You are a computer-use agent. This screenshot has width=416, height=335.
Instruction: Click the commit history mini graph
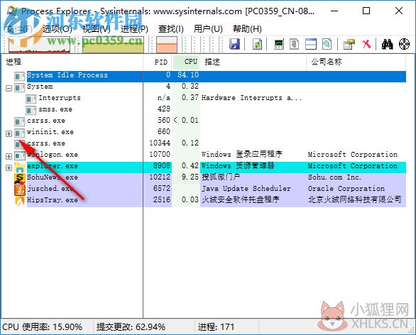click(113, 45)
